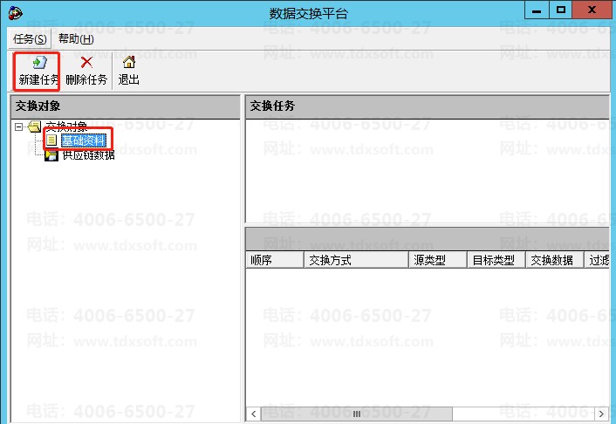The width and height of the screenshot is (616, 424).
Task: Click the 新建任务 toolbar icon
Action: 39,62
